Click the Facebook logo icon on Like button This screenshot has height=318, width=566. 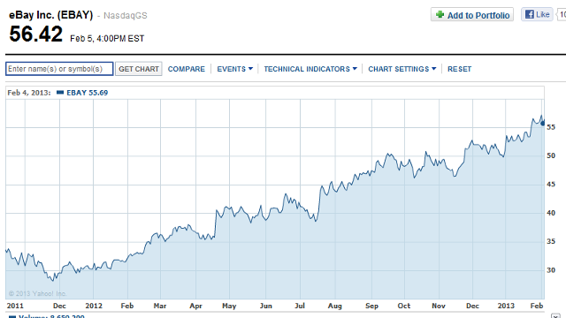(x=529, y=14)
